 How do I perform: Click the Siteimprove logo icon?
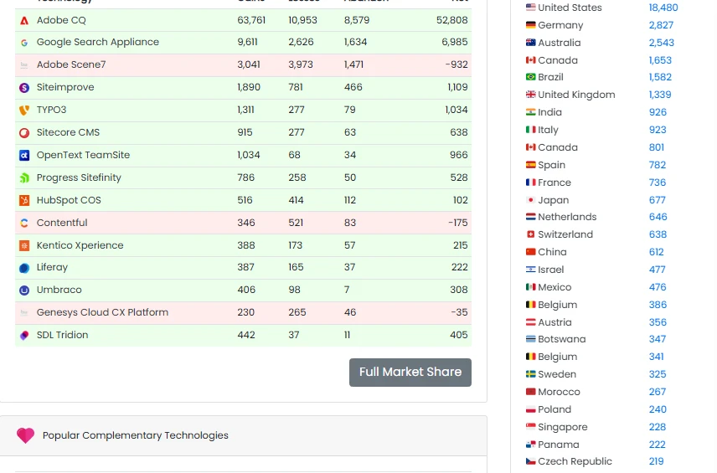coord(24,88)
